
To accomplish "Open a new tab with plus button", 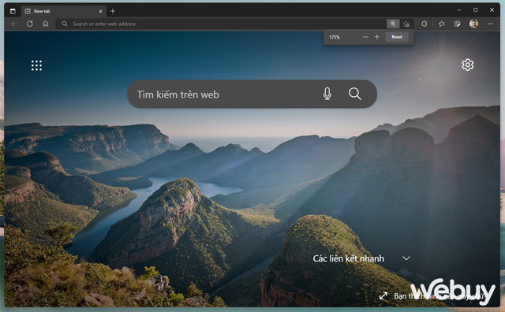I will (x=113, y=11).
